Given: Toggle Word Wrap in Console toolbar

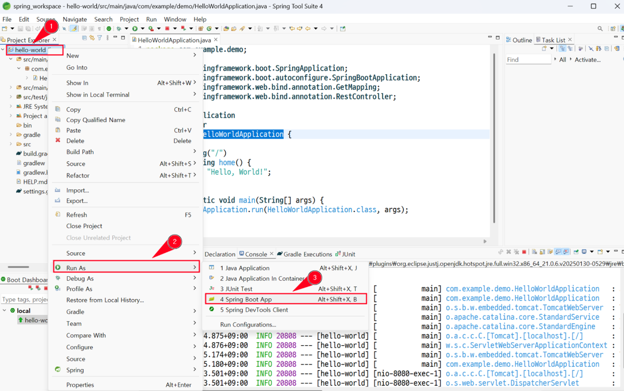Looking at the screenshot, I should [x=550, y=252].
